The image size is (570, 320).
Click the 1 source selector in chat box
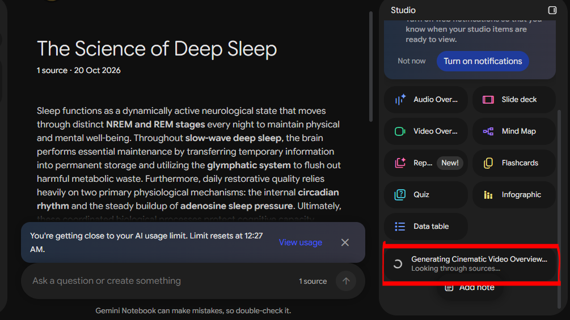click(x=313, y=281)
